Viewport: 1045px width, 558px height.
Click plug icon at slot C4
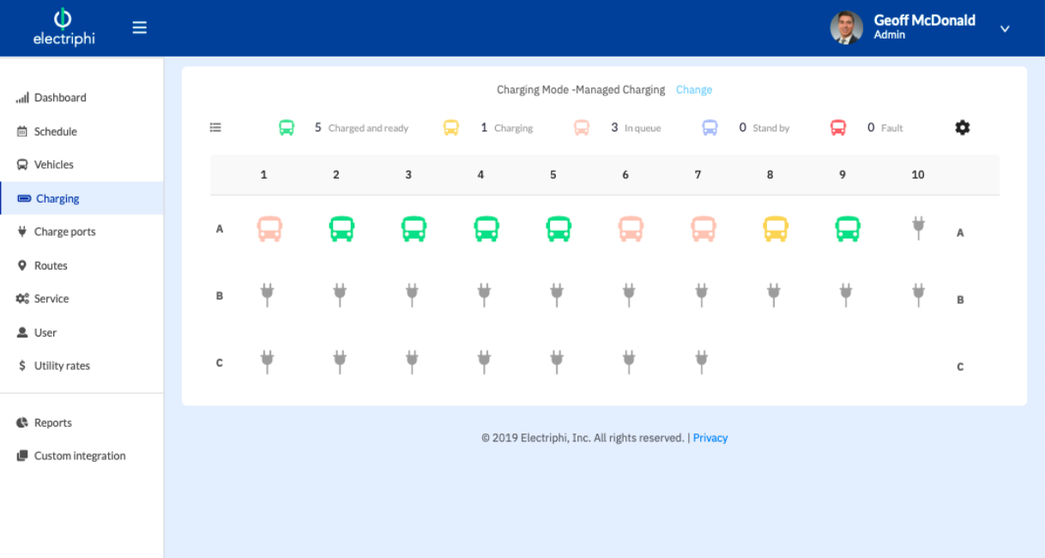(484, 362)
